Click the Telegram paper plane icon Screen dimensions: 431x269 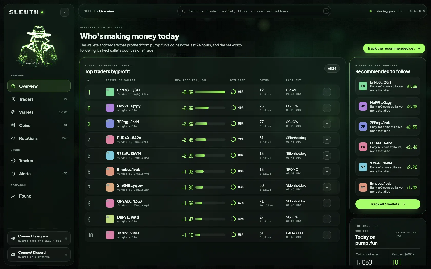(13, 238)
